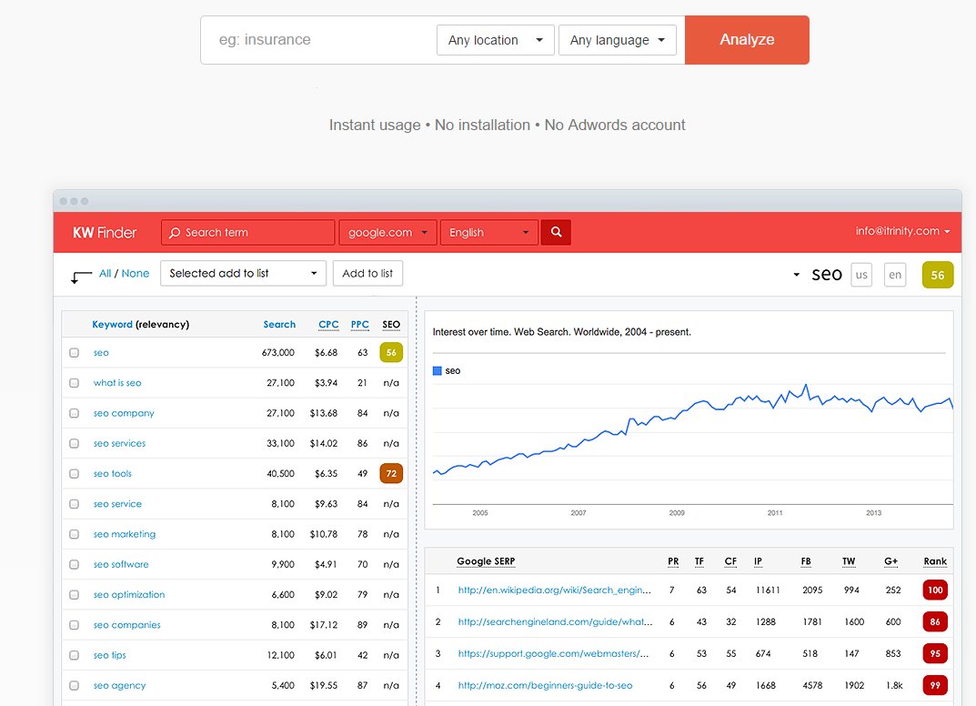Click the FB column header
The width and height of the screenshot is (976, 706).
coord(805,561)
